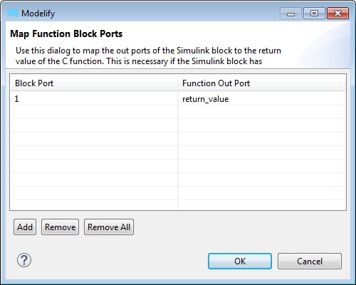Remove the selected port mapping
The height and width of the screenshot is (285, 356).
tap(60, 227)
